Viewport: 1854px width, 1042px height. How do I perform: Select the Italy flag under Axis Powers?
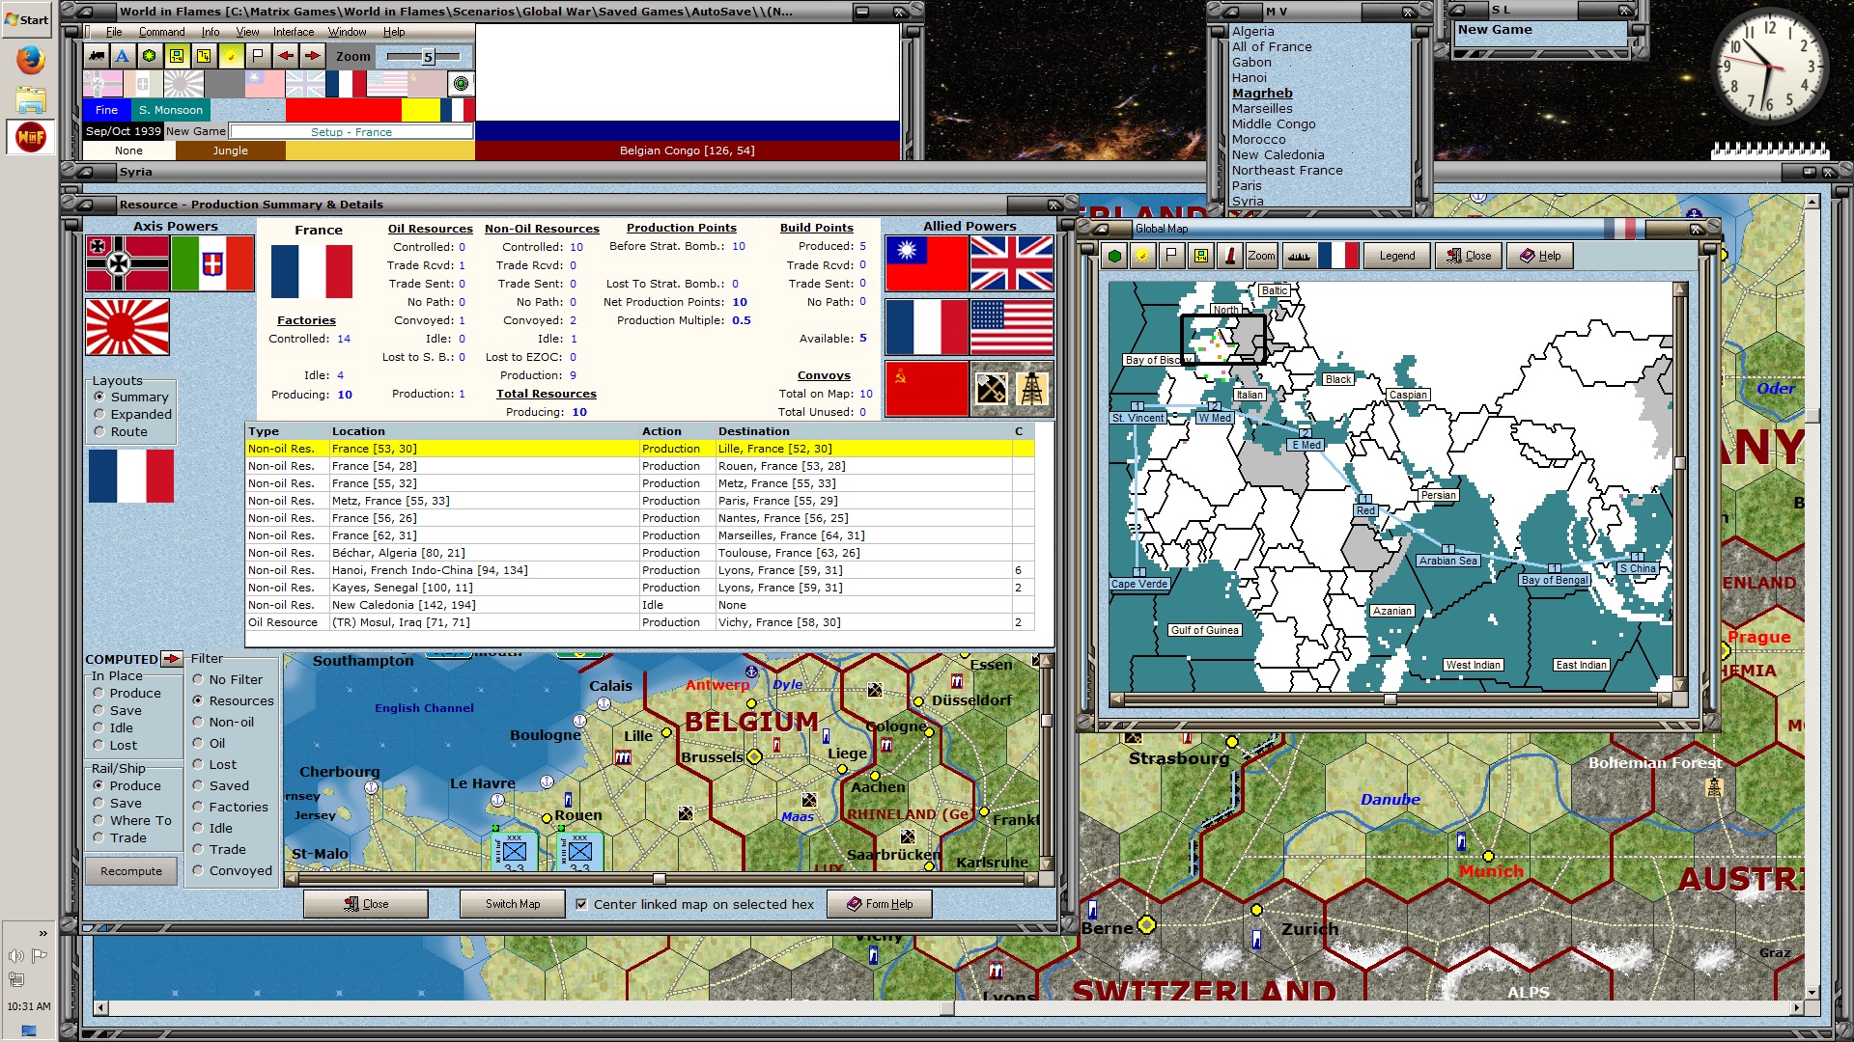212,263
